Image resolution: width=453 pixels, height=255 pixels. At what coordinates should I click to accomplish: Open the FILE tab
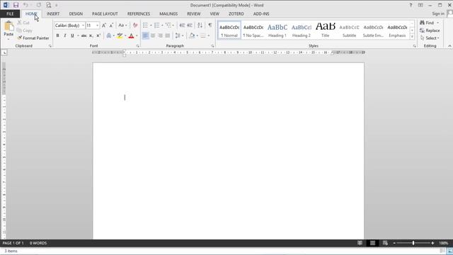tap(10, 14)
